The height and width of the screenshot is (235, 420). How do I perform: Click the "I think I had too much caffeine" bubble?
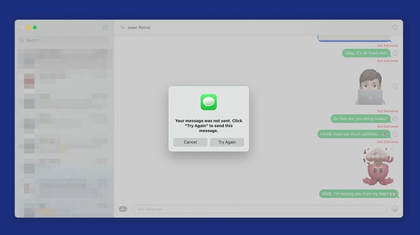click(x=354, y=134)
